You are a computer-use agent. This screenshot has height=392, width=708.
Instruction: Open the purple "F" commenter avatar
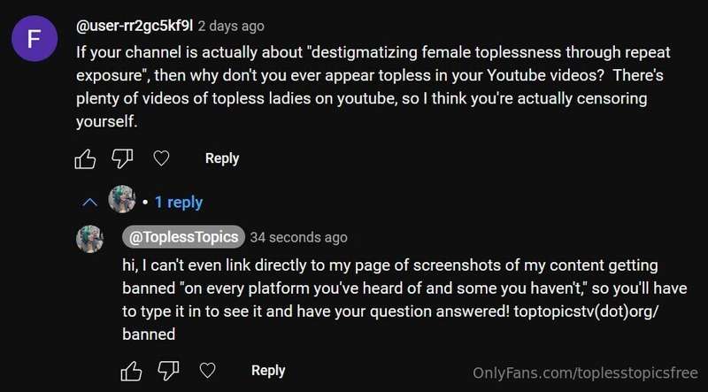point(35,38)
